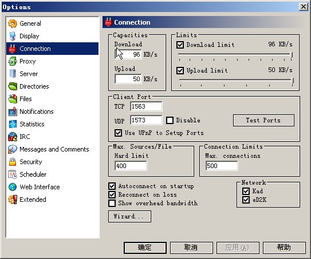Viewport: 311px width, 259px height.
Task: Select the Proxy settings entry
Action: tap(52, 61)
